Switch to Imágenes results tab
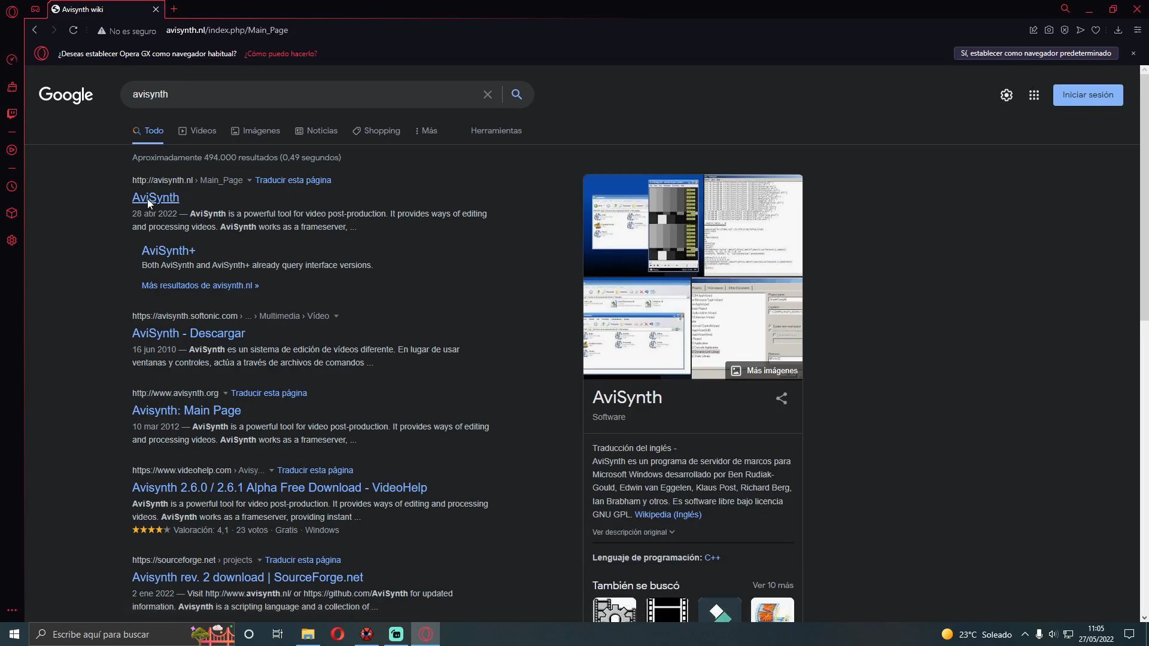 [x=256, y=131]
